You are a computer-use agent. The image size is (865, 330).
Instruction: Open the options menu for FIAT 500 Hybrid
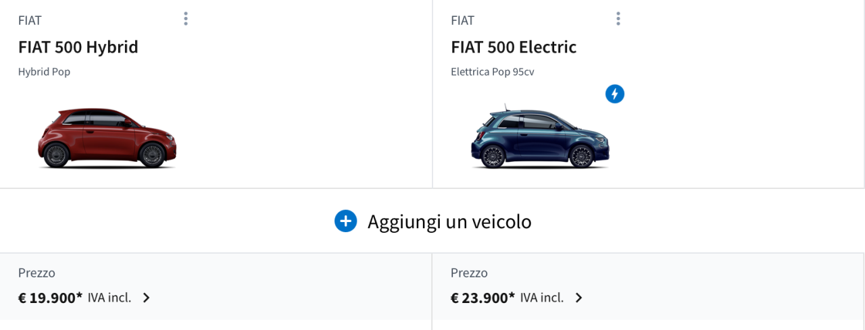click(186, 19)
